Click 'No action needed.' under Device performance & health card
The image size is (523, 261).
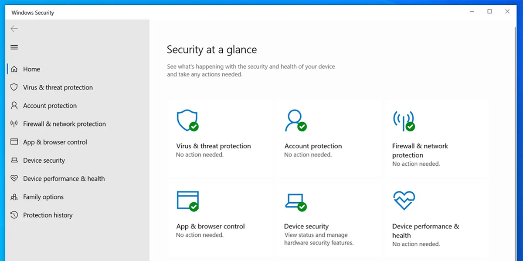click(416, 244)
